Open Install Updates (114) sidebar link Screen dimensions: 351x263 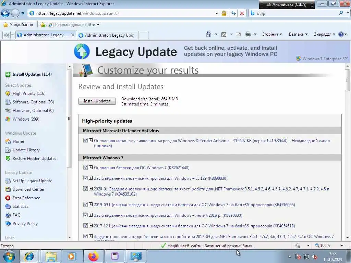tap(32, 74)
